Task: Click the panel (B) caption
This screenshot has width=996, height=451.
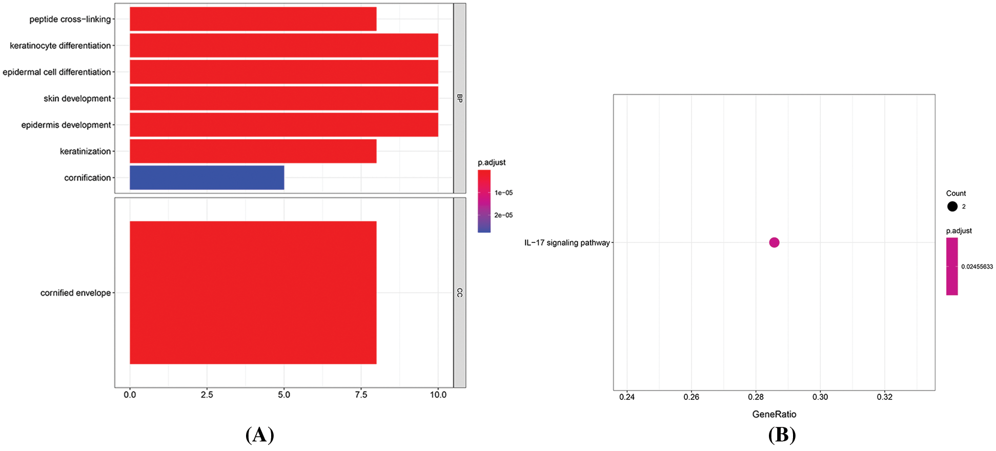Action: click(782, 435)
